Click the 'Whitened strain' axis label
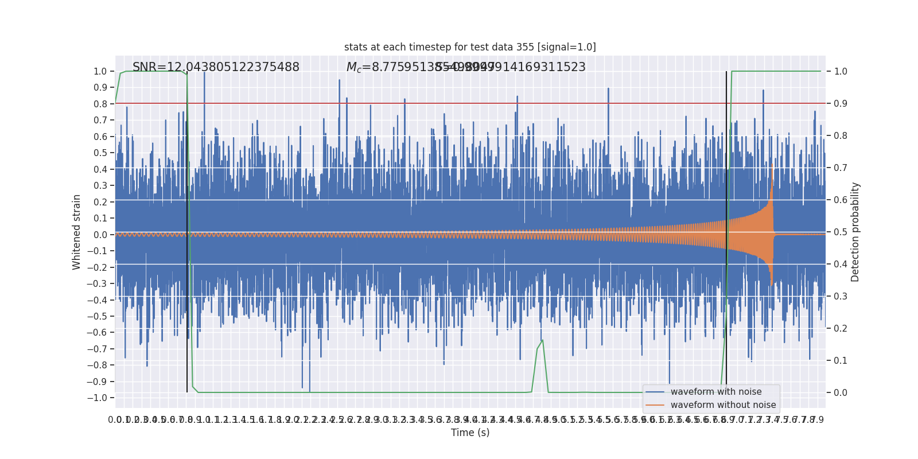 [x=77, y=232]
